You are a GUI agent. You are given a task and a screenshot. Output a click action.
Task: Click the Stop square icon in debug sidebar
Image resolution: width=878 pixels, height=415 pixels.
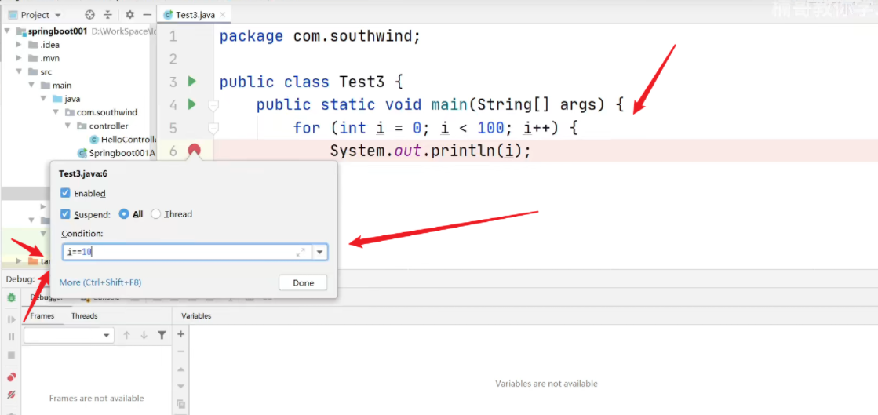[11, 355]
